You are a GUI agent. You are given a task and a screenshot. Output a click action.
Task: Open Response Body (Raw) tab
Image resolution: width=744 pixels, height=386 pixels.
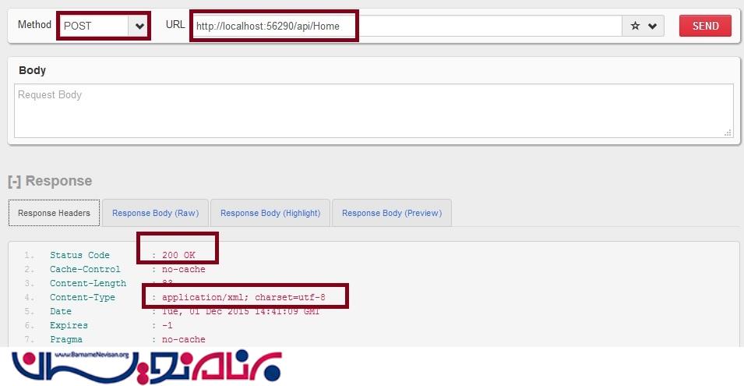click(x=155, y=213)
